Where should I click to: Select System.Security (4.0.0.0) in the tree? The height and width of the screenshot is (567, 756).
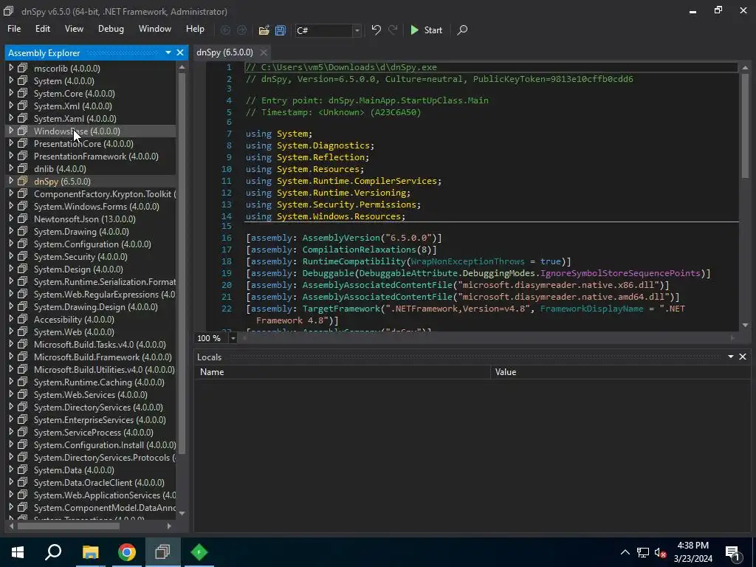(80, 256)
